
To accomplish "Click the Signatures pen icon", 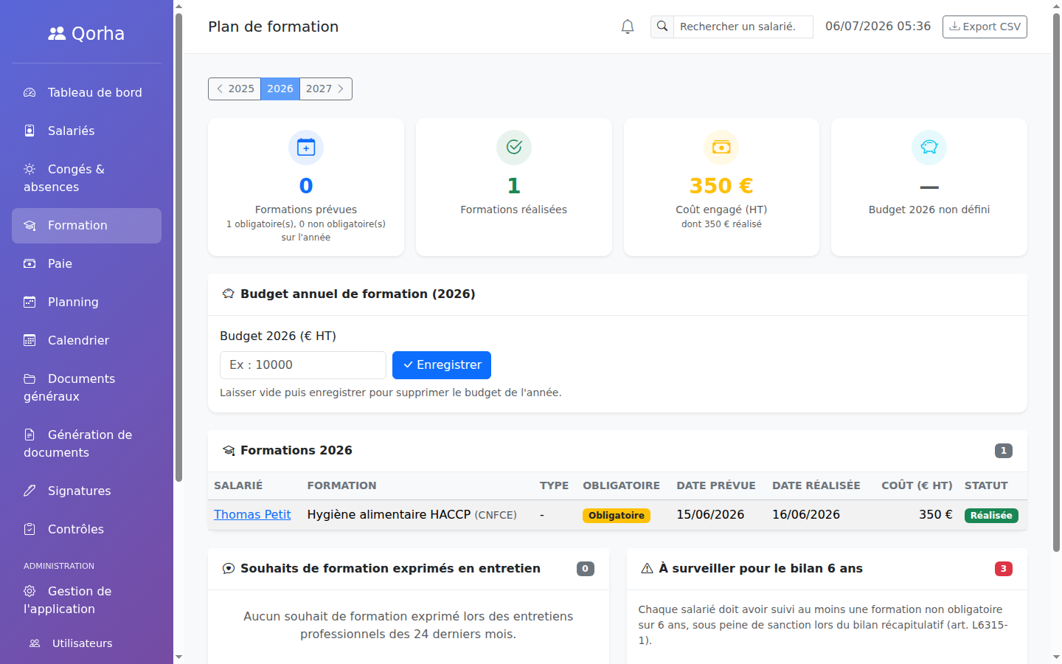I will (x=29, y=491).
